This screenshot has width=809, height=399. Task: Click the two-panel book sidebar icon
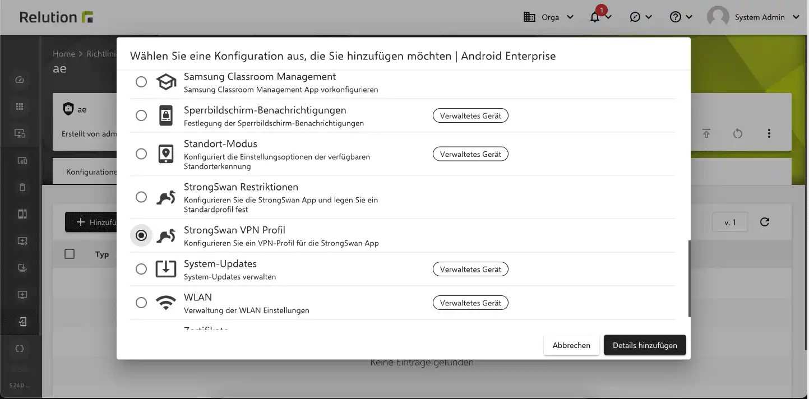tap(22, 214)
